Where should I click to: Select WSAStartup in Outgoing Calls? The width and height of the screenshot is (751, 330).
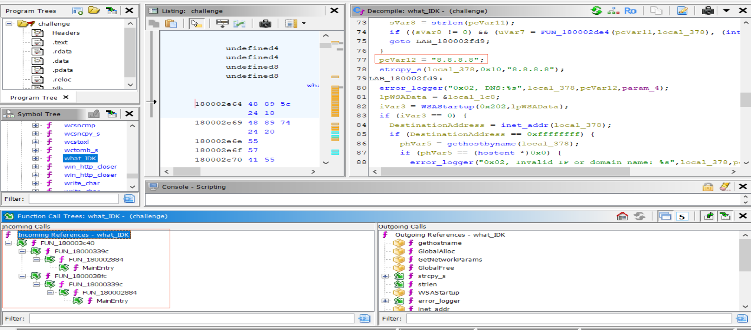tap(438, 293)
